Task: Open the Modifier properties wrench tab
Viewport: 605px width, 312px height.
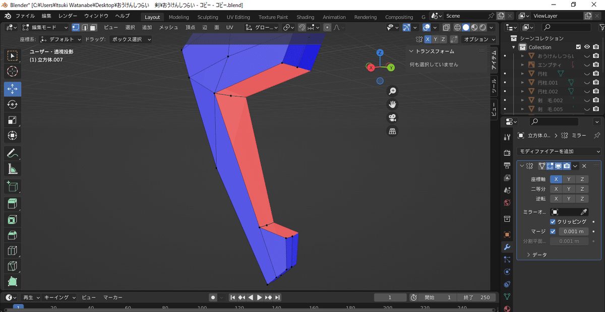Action: [507, 247]
